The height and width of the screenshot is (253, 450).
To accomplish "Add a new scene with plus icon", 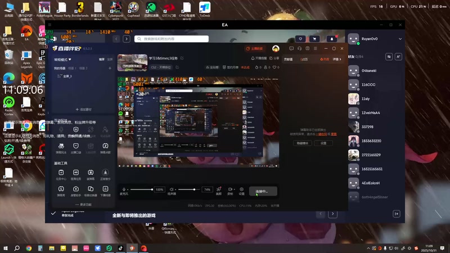I will click(x=110, y=68).
